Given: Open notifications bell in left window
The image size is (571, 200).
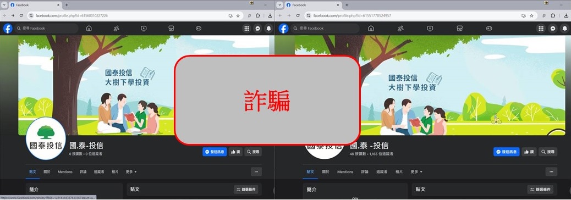Looking at the screenshot, I should (x=269, y=29).
